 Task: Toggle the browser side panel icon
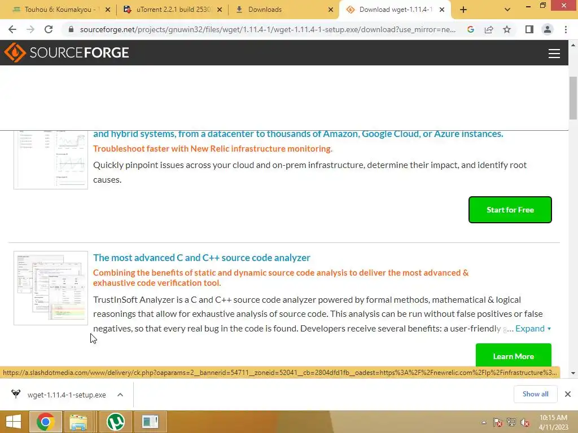click(529, 29)
